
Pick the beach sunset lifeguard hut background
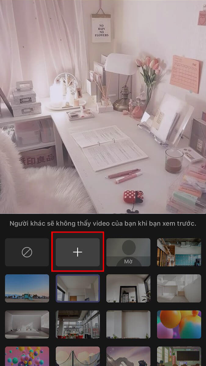[27, 288]
